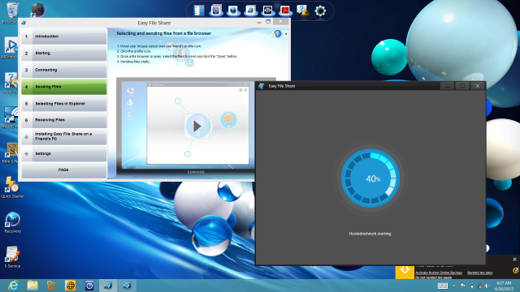This screenshot has height=292, width=520.
Task: Click the taskbar clock showing 6:27 AM
Action: click(x=504, y=286)
